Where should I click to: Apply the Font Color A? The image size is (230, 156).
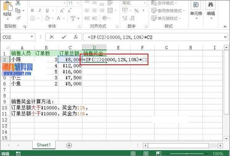coord(59,18)
